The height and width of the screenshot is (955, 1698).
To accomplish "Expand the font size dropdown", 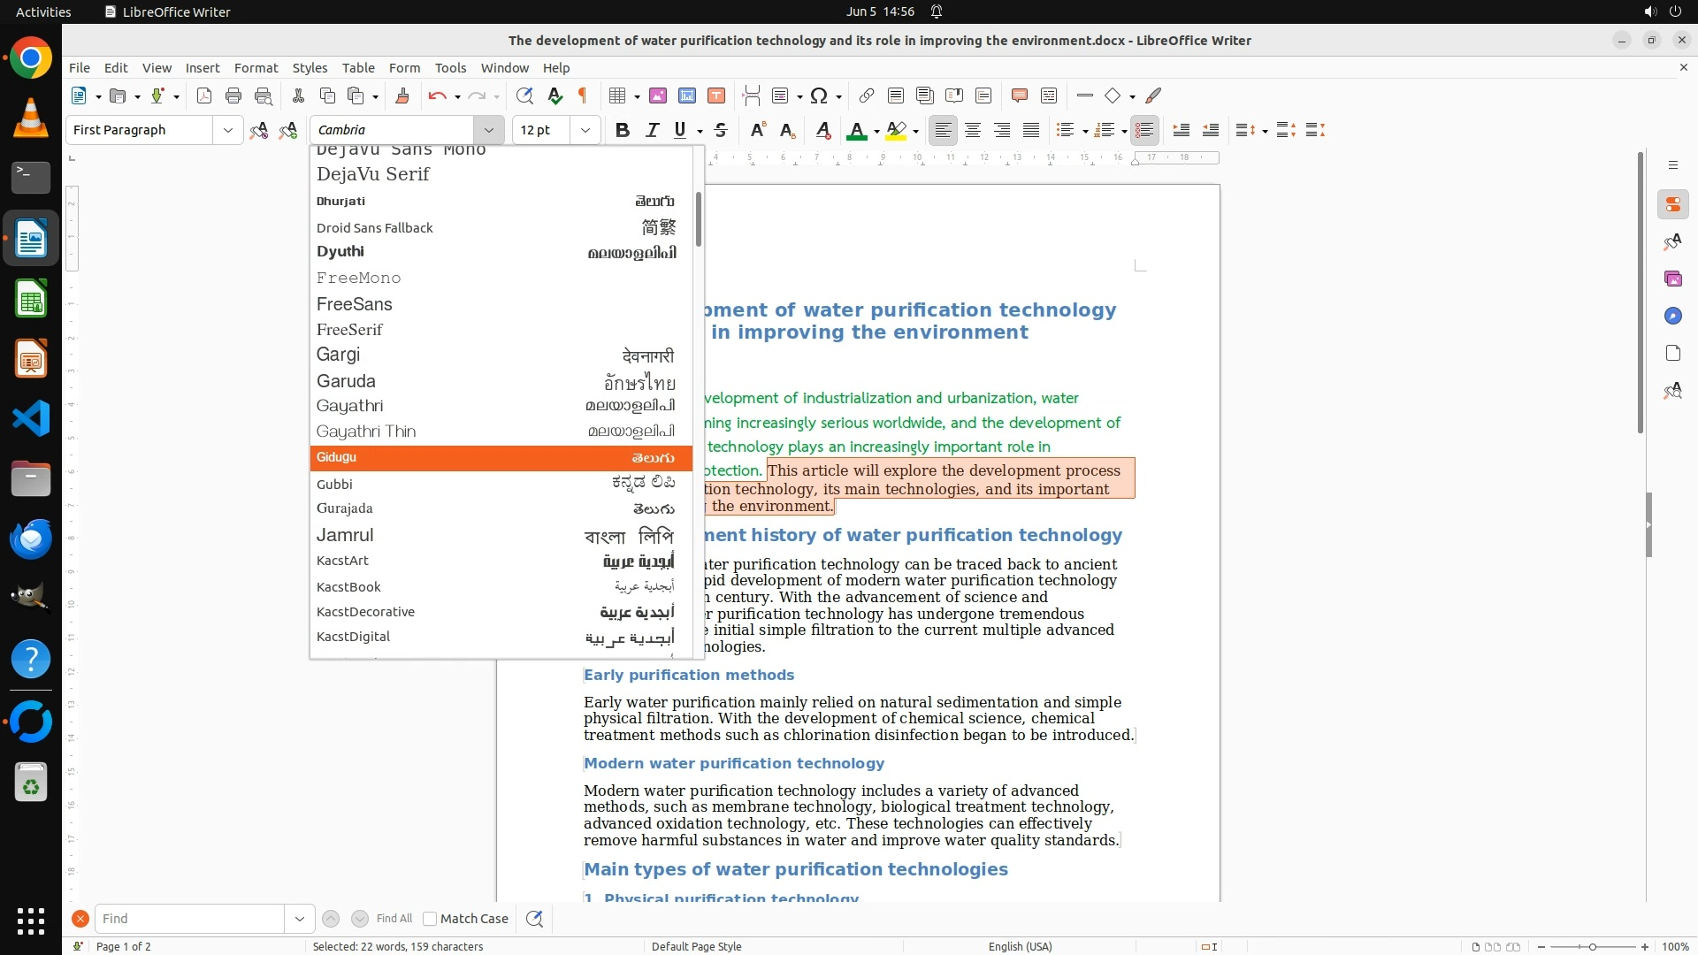I will (585, 130).
